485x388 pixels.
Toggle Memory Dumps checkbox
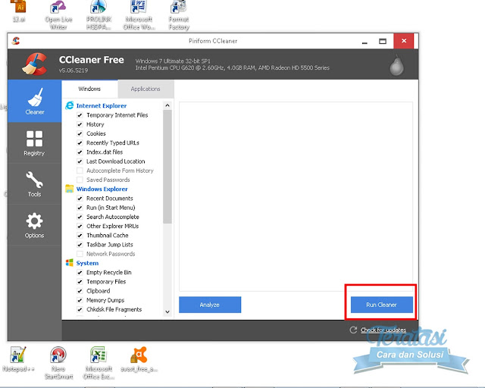click(80, 300)
